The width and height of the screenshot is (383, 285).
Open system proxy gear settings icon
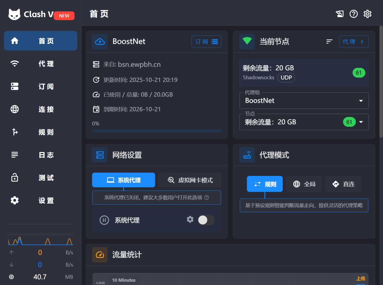[190, 219]
